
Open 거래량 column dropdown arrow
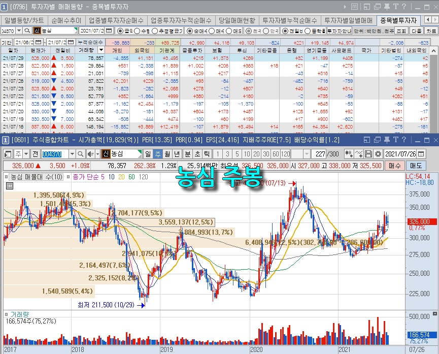102,50
